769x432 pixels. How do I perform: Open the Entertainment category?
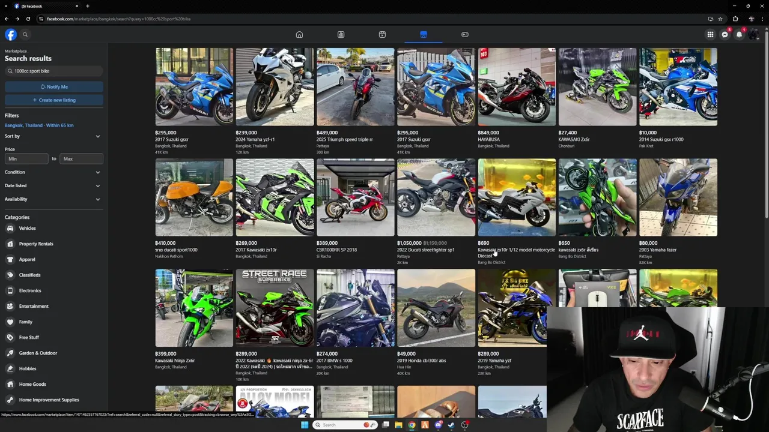click(54, 307)
